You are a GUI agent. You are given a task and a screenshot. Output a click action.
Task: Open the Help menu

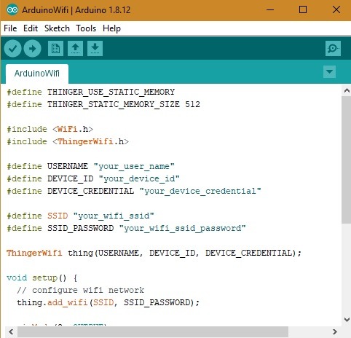111,28
